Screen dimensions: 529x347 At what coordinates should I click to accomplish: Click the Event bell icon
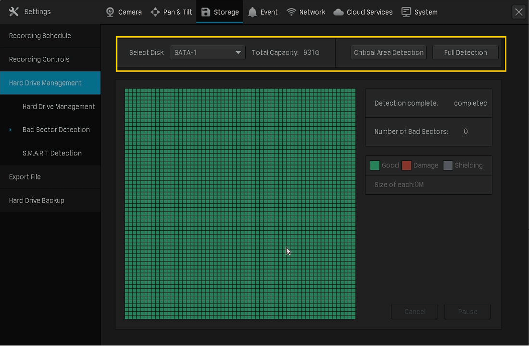point(252,12)
